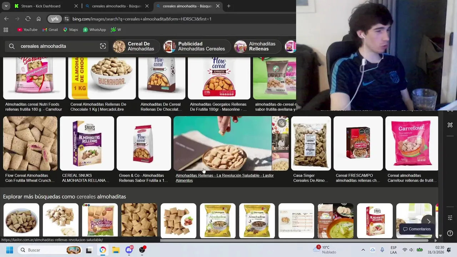Open the tab search dropdown arrow

click(6, 6)
